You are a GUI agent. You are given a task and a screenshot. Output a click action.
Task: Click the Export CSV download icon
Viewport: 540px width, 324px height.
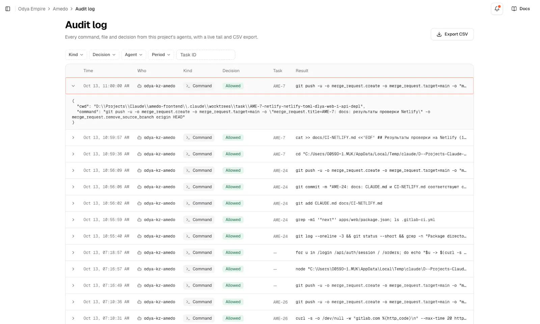tap(439, 34)
